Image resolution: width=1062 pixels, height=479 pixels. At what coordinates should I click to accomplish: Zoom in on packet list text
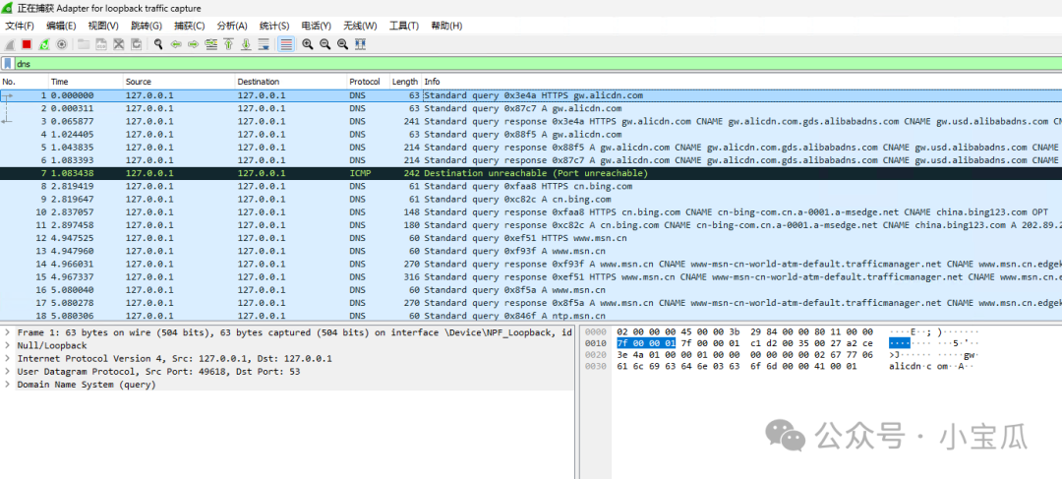pos(308,44)
